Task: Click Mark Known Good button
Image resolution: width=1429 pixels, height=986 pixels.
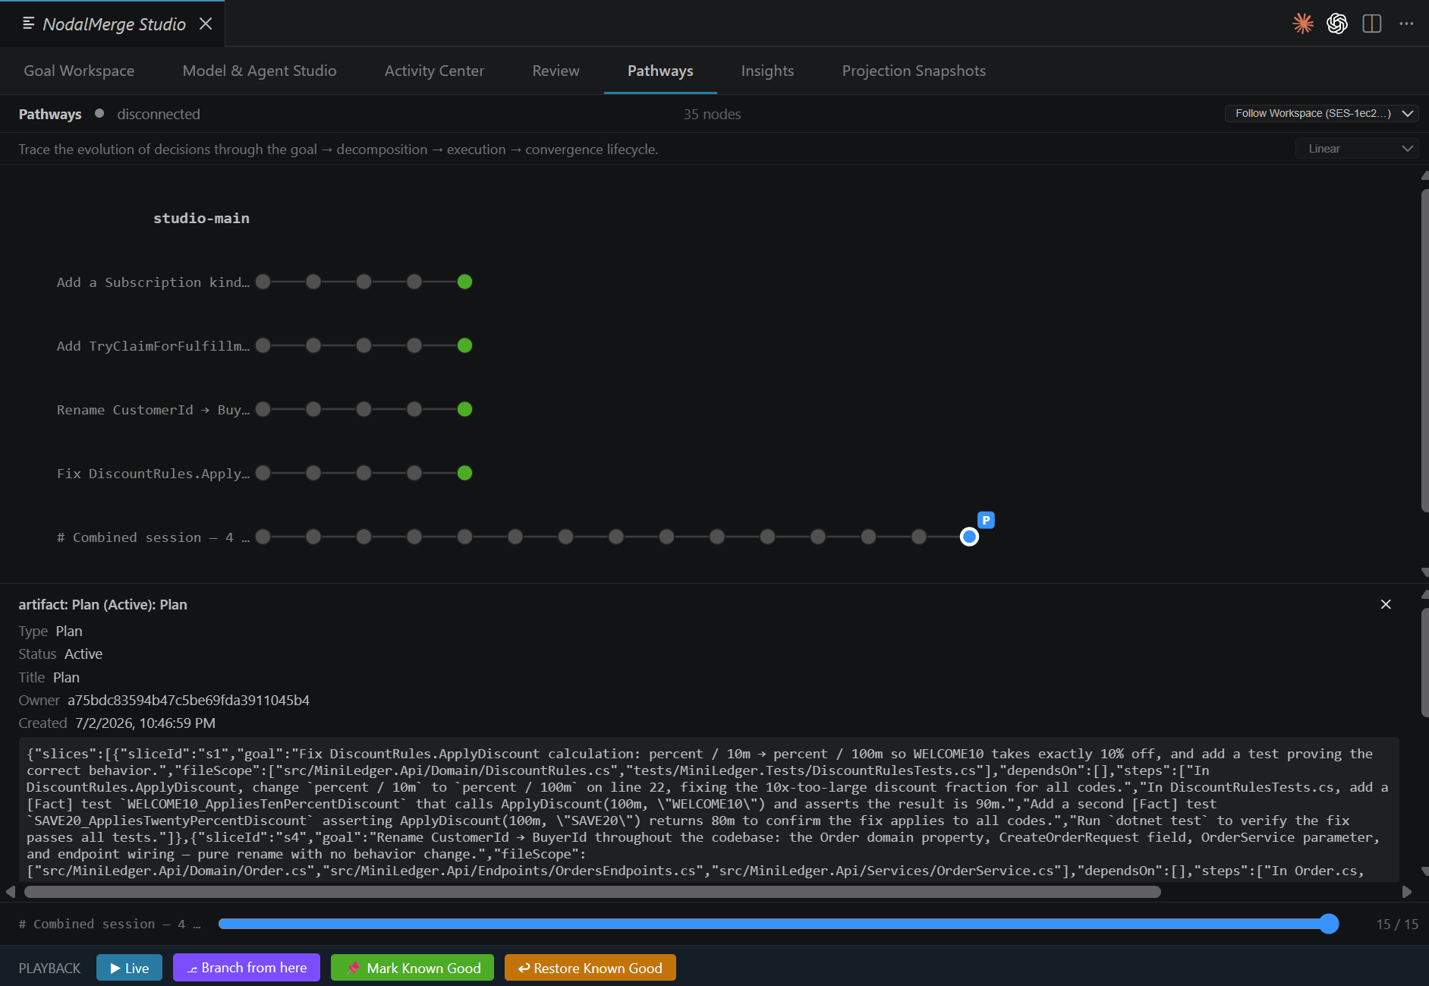Action: pyautogui.click(x=413, y=968)
